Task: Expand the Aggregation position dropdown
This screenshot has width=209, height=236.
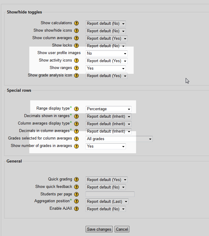Action: (x=107, y=202)
